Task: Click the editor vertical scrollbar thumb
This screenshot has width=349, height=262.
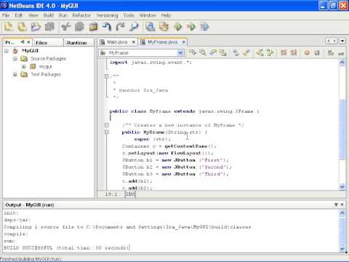Action: tap(342, 129)
